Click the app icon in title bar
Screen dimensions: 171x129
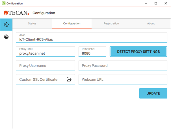[4, 3]
